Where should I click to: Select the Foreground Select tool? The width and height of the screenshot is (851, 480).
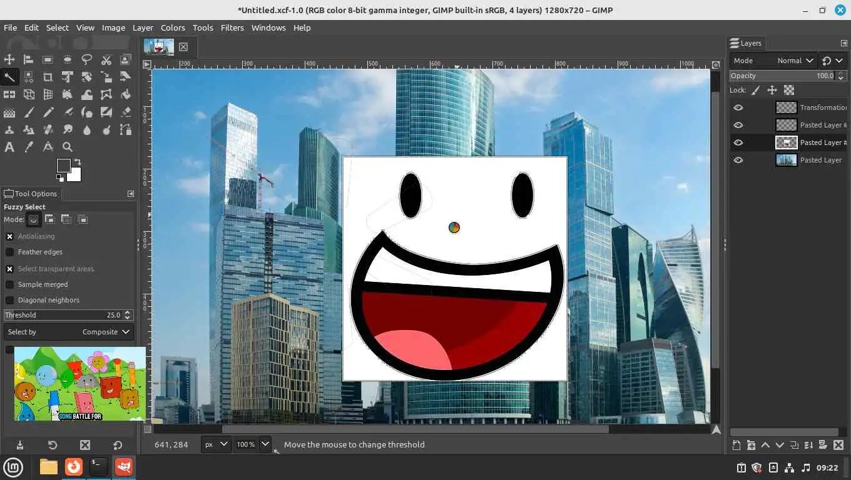[x=126, y=59]
